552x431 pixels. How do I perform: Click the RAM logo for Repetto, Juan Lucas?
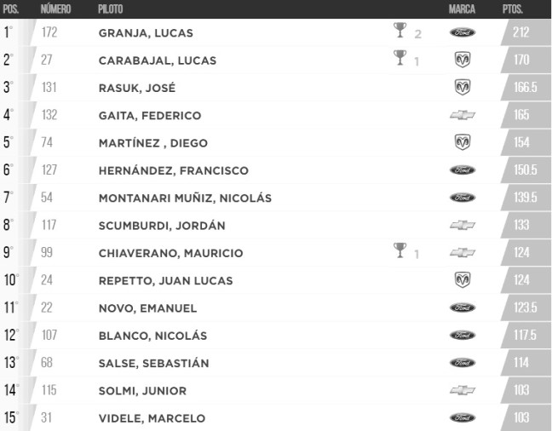coord(462,280)
